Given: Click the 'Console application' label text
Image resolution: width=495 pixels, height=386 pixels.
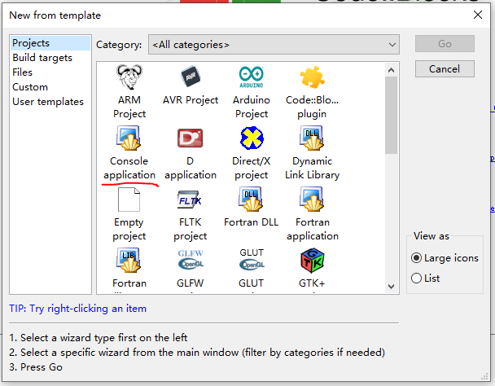Looking at the screenshot, I should [129, 168].
